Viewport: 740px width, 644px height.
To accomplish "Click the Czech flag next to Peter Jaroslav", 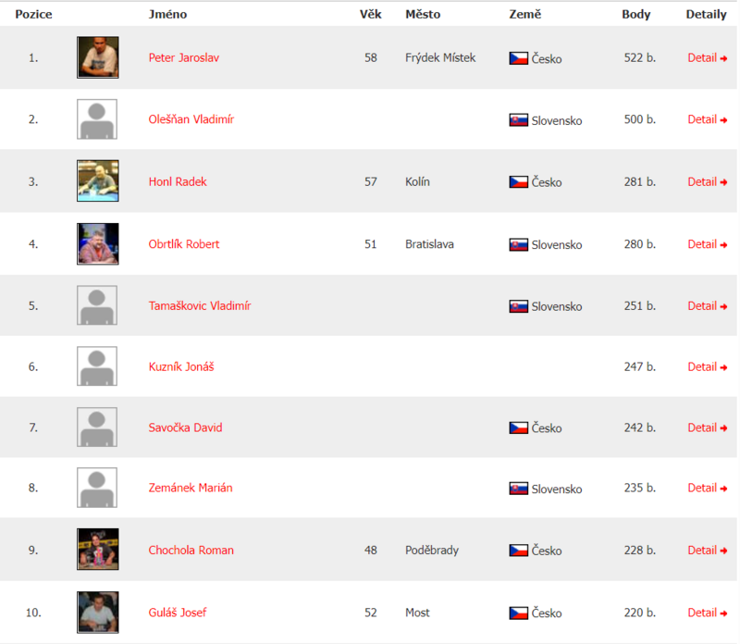I will [518, 58].
